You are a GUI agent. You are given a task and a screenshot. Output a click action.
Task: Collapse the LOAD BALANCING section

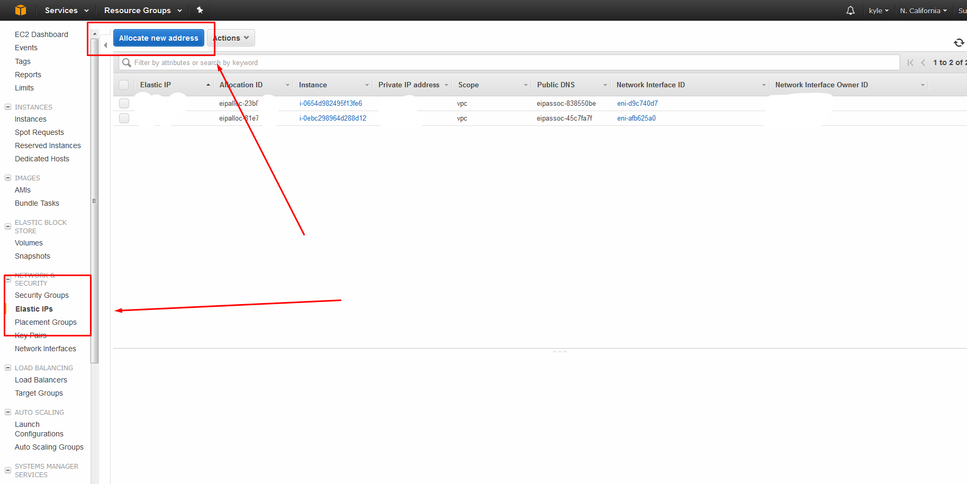(8, 368)
